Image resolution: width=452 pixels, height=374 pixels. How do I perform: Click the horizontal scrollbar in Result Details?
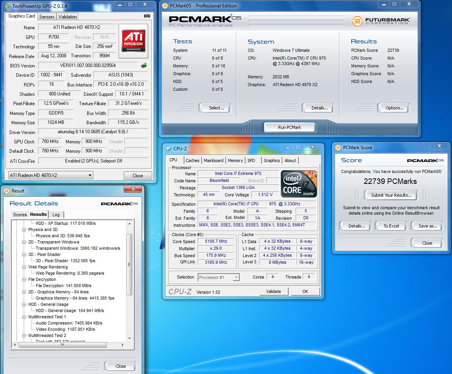[x=62, y=345]
